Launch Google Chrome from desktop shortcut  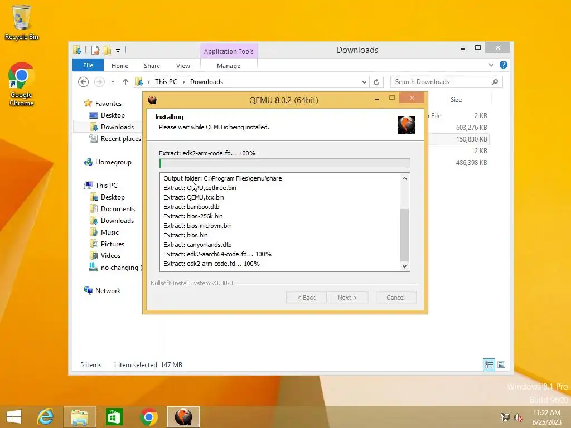(22, 85)
